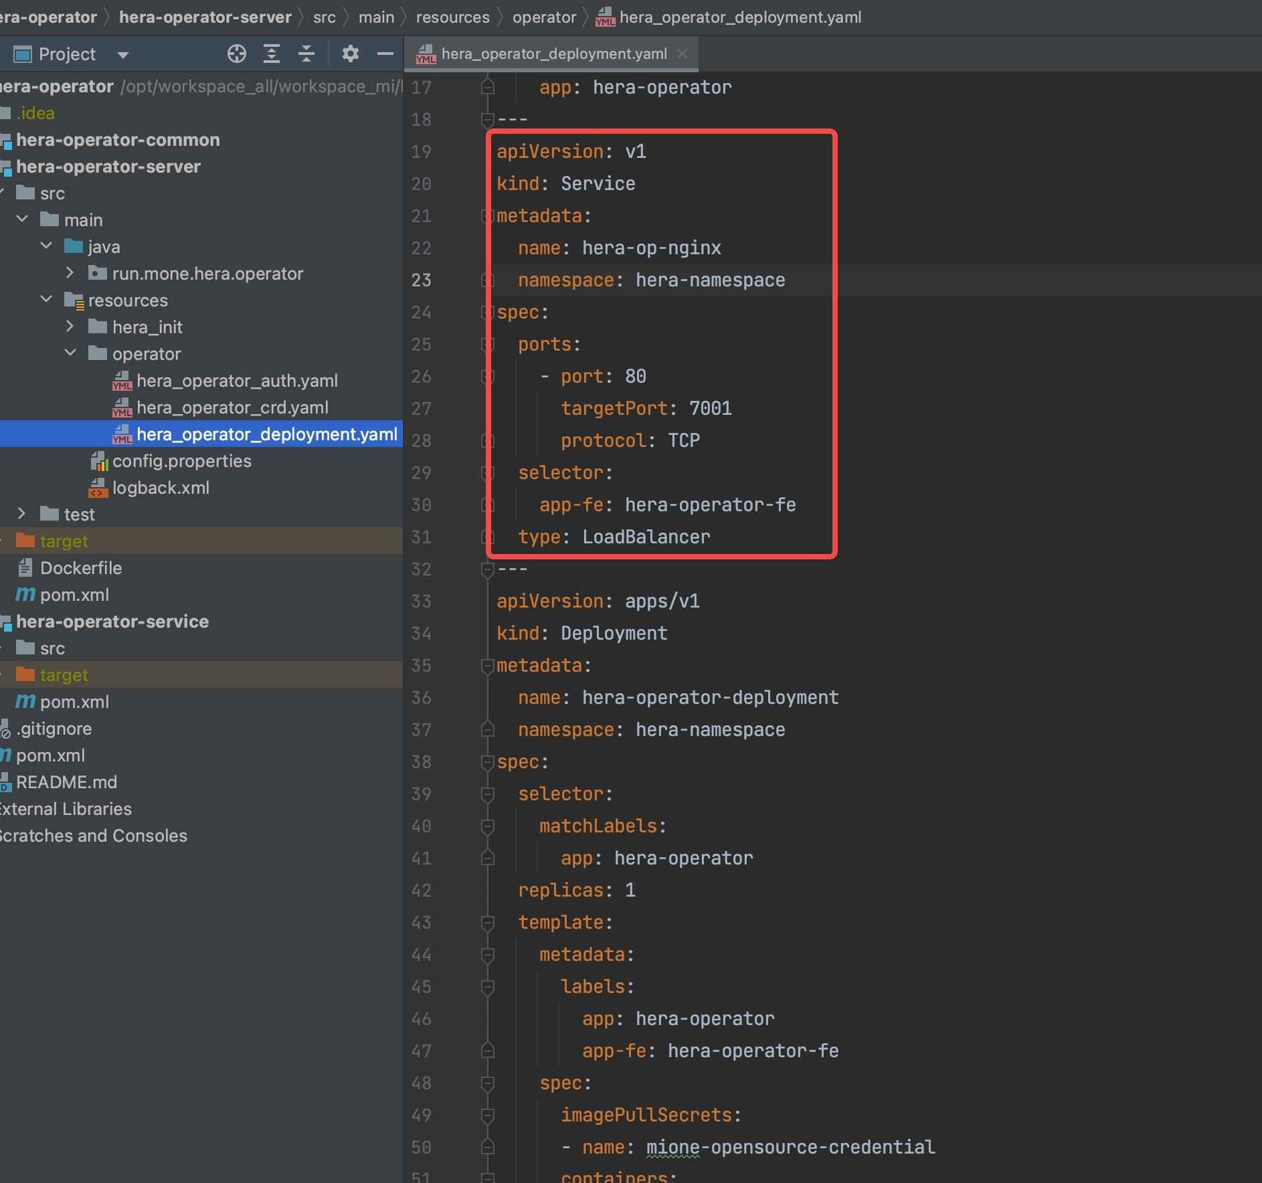
Task: Hide the Project panel with minus icon
Action: pyautogui.click(x=385, y=54)
